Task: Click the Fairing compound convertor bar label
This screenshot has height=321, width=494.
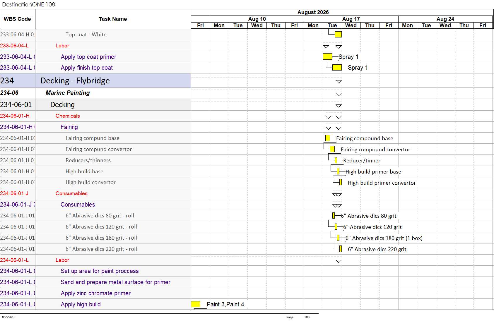Action: point(375,150)
